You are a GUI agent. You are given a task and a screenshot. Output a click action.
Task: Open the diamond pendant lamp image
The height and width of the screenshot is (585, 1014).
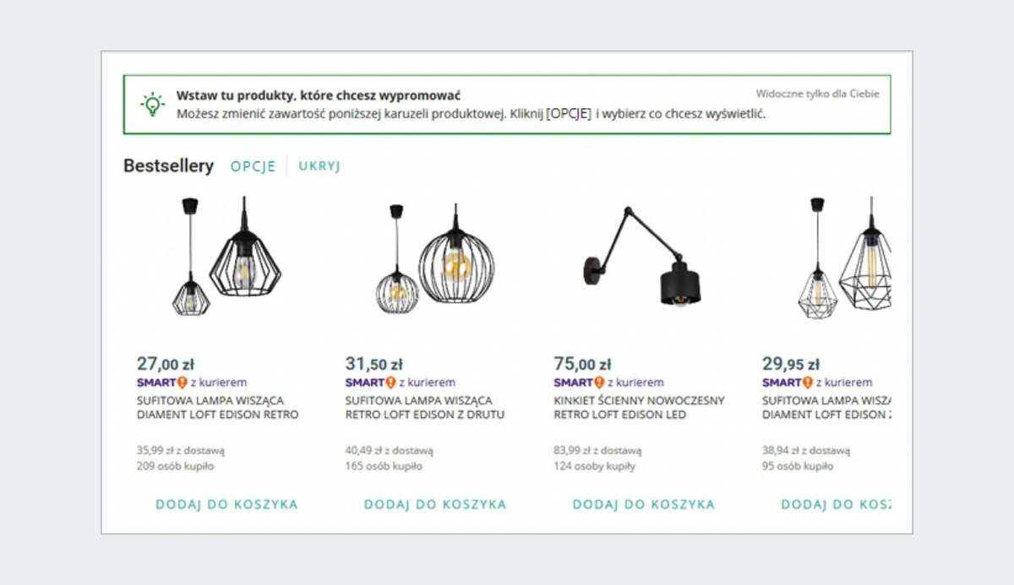click(226, 257)
